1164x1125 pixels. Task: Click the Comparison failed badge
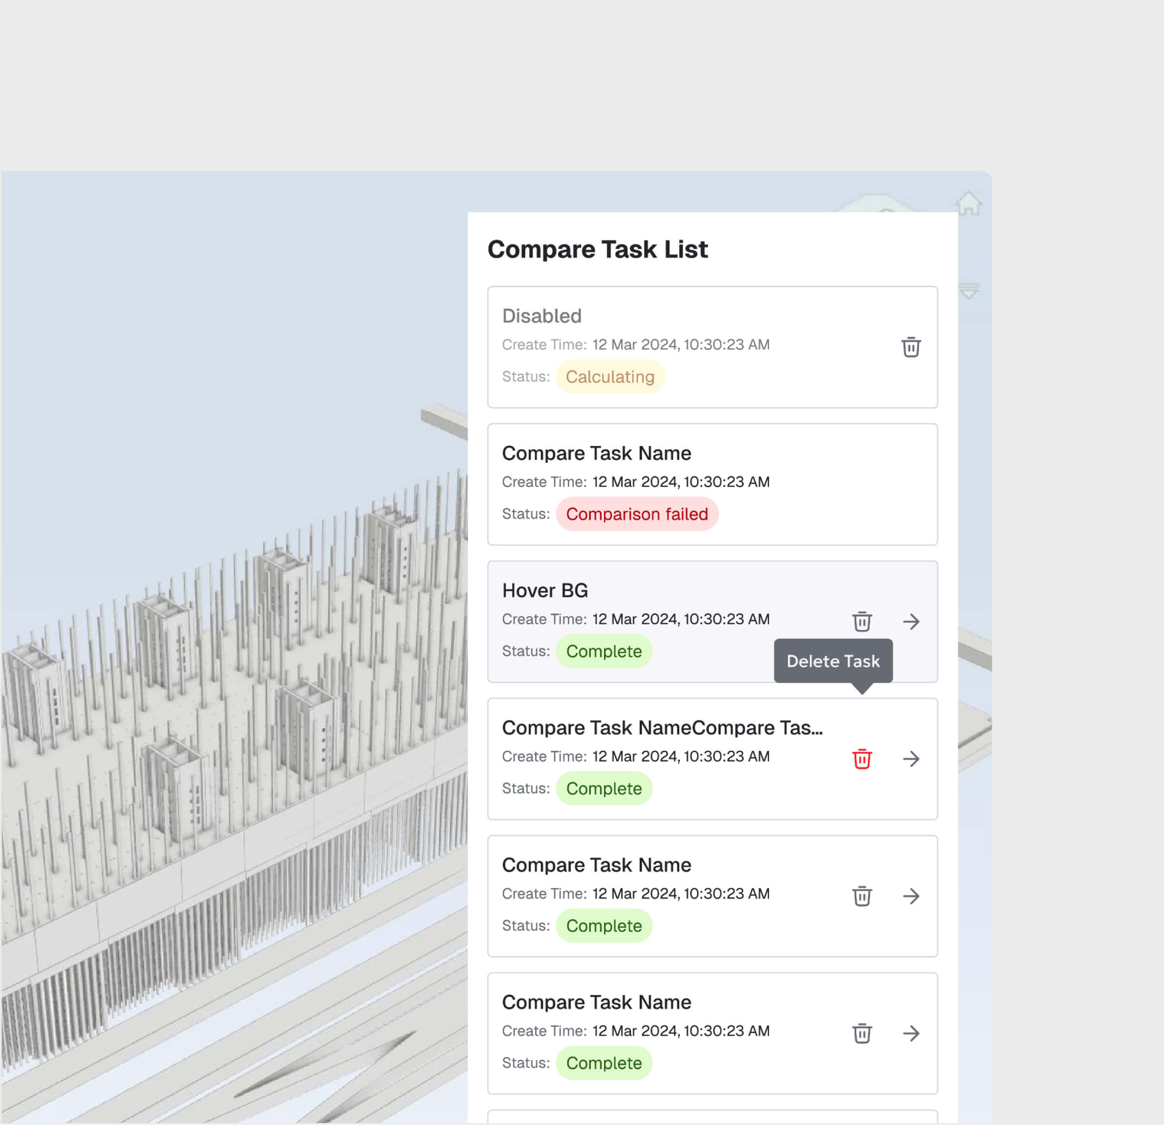click(637, 514)
